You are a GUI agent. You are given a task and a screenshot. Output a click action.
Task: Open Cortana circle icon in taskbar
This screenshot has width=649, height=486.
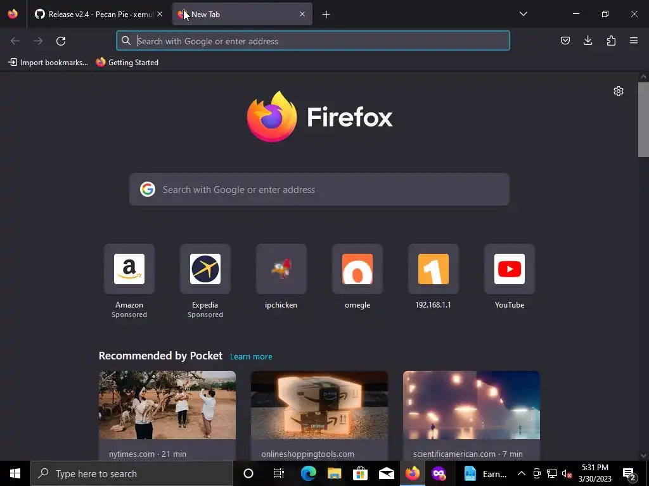click(248, 473)
